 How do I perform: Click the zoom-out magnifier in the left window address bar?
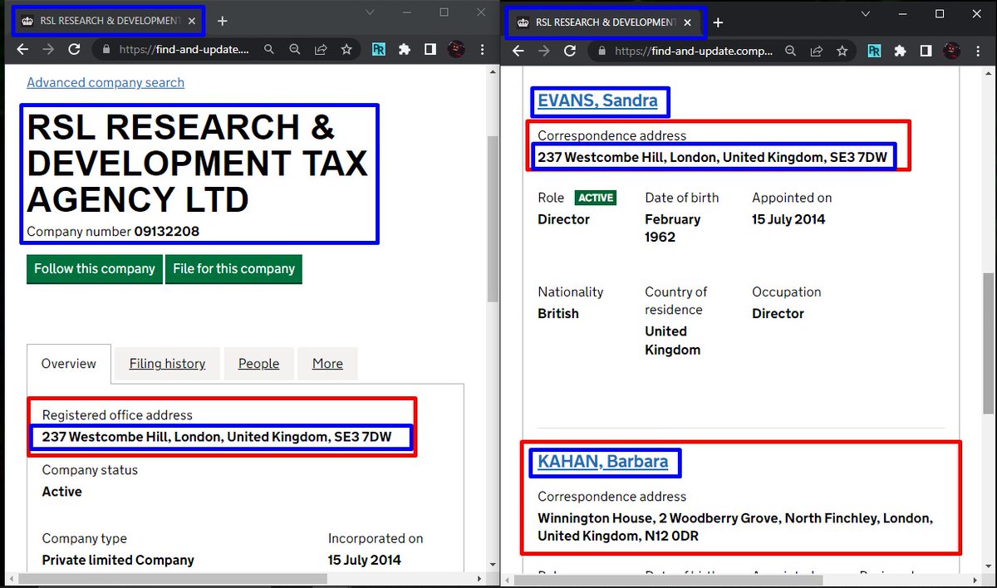coord(294,50)
